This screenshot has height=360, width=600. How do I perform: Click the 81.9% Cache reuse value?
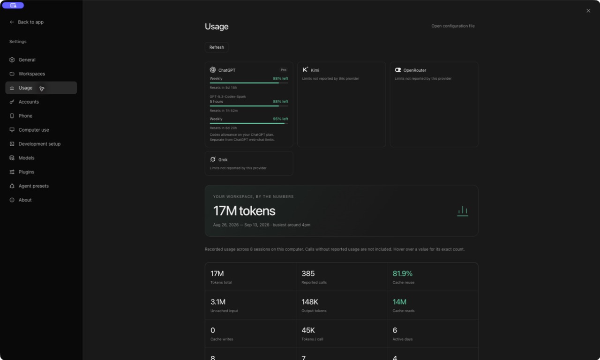pyautogui.click(x=403, y=274)
